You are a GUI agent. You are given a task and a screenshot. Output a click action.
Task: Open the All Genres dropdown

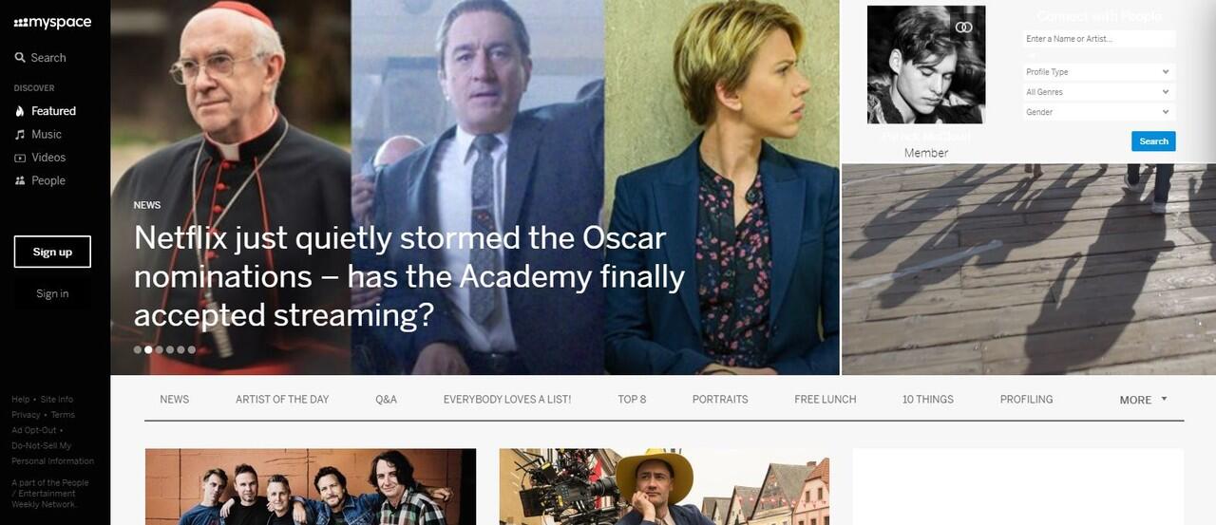coord(1099,92)
